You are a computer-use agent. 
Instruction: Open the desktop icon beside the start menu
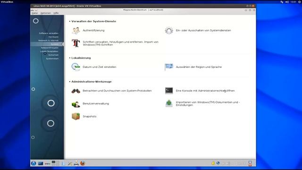(x=41, y=163)
